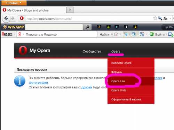
Task: Follow the друзей link
Action: coord(87,87)
